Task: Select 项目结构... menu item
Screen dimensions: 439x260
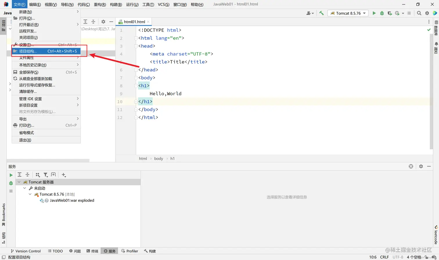Action: [46, 51]
